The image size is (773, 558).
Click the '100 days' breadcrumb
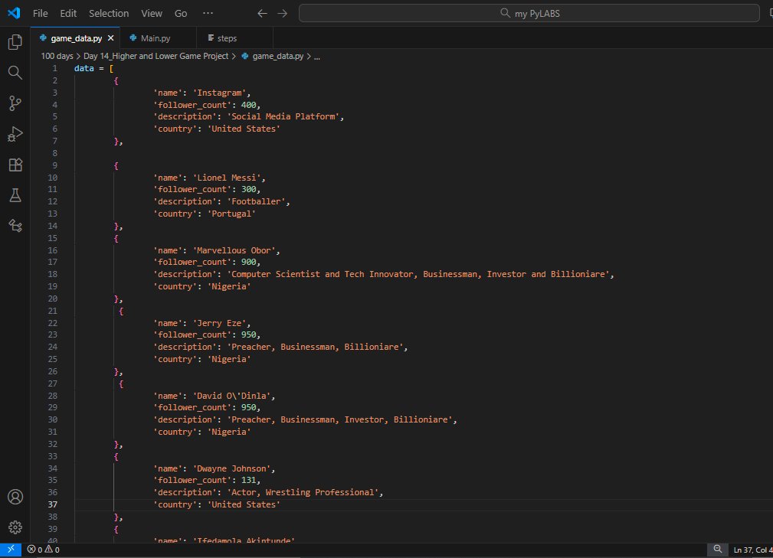[x=57, y=56]
